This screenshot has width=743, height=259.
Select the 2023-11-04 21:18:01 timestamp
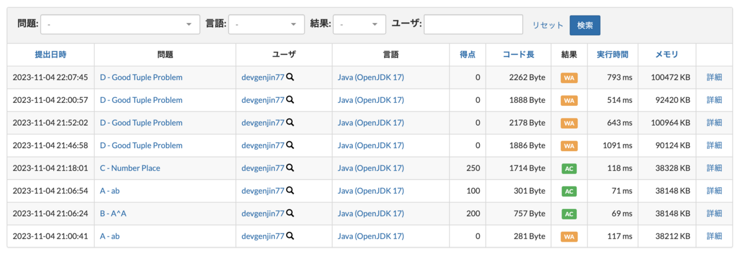click(50, 168)
